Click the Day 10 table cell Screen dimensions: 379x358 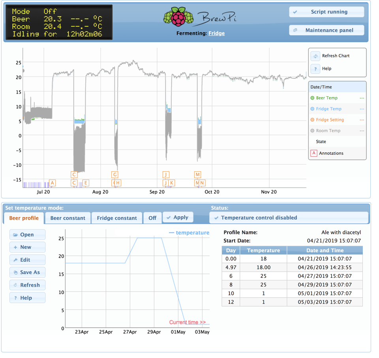coord(231,293)
